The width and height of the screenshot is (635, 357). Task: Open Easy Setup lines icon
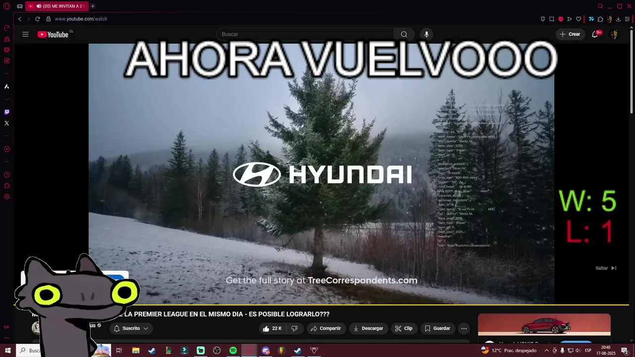coord(627,19)
